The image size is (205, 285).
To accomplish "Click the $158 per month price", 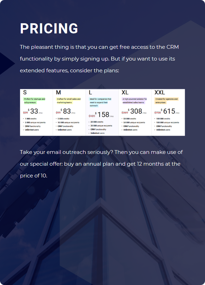I will [105, 115].
